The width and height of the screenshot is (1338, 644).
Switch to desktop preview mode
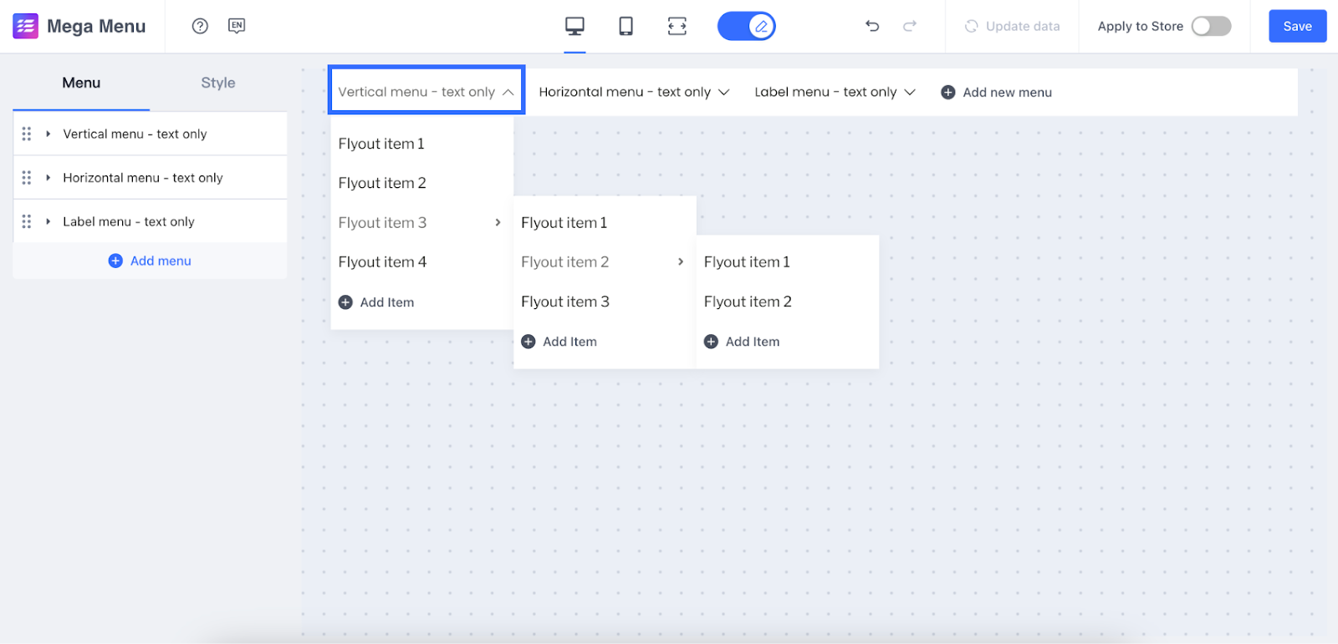tap(575, 26)
